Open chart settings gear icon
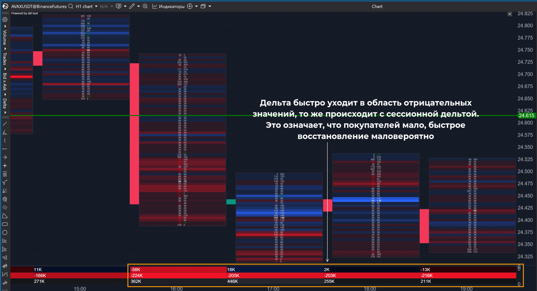This screenshot has width=537, height=291. pyautogui.click(x=5, y=19)
